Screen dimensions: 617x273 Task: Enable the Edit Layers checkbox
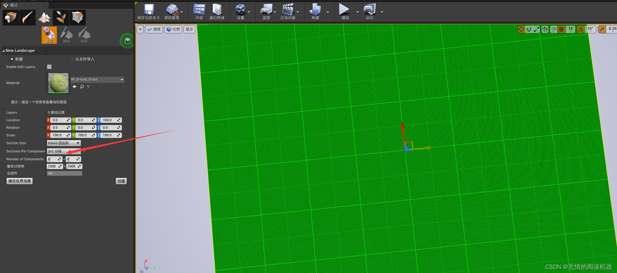tap(49, 67)
